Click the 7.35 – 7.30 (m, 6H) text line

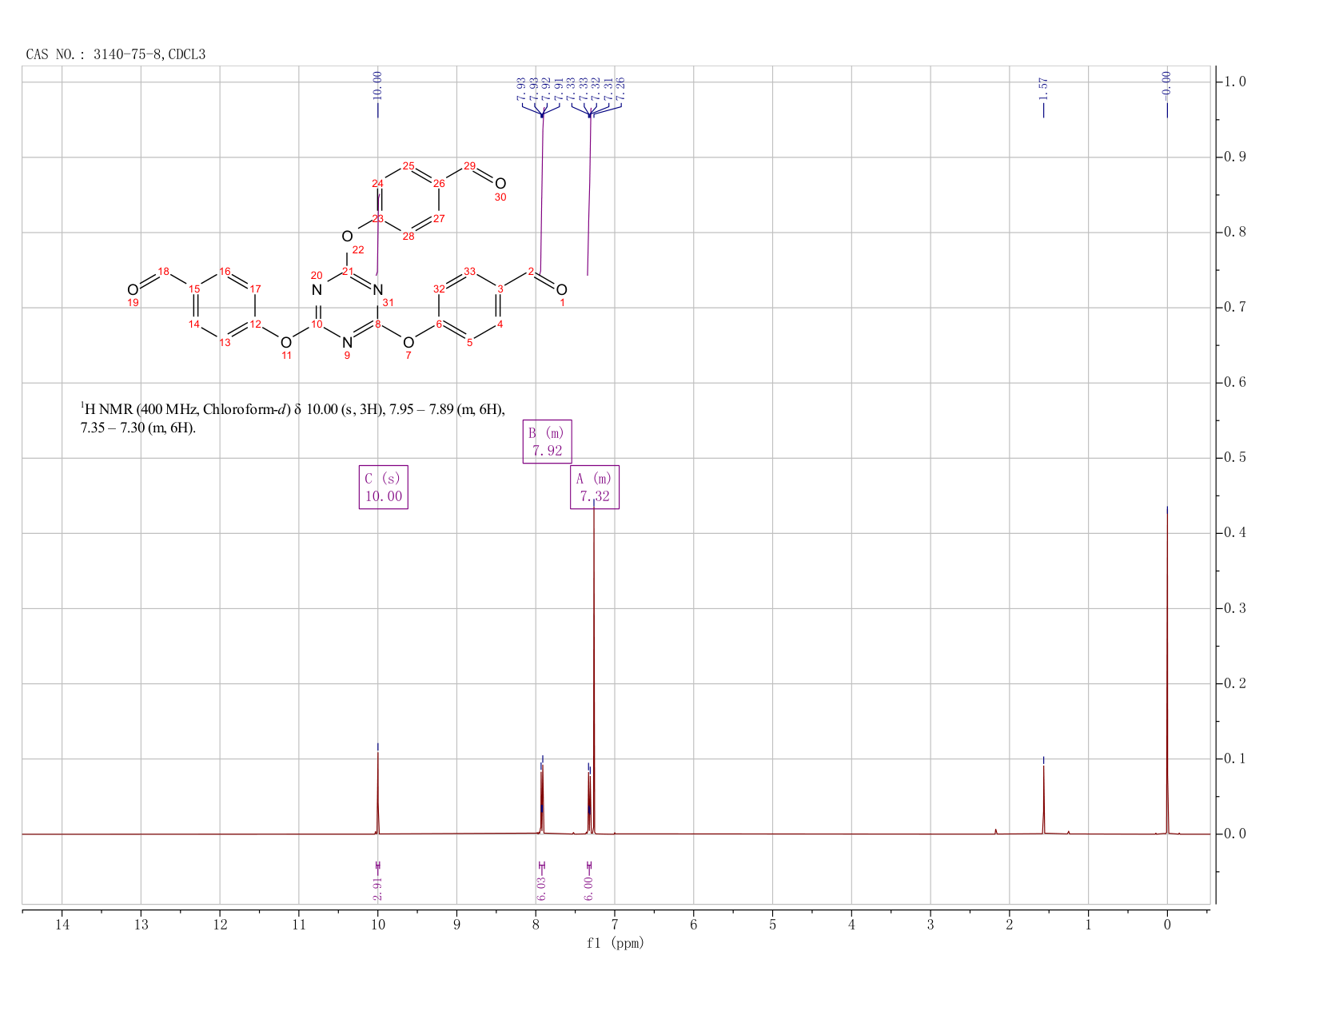[x=137, y=428]
